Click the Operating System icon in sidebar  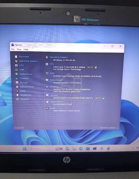16,61
